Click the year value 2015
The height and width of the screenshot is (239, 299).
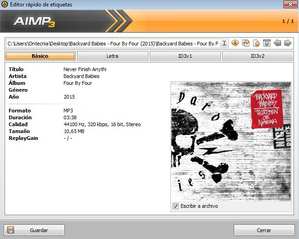(69, 97)
